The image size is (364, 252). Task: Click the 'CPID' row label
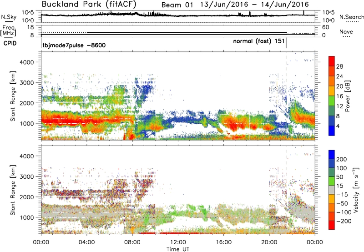(x=10, y=43)
